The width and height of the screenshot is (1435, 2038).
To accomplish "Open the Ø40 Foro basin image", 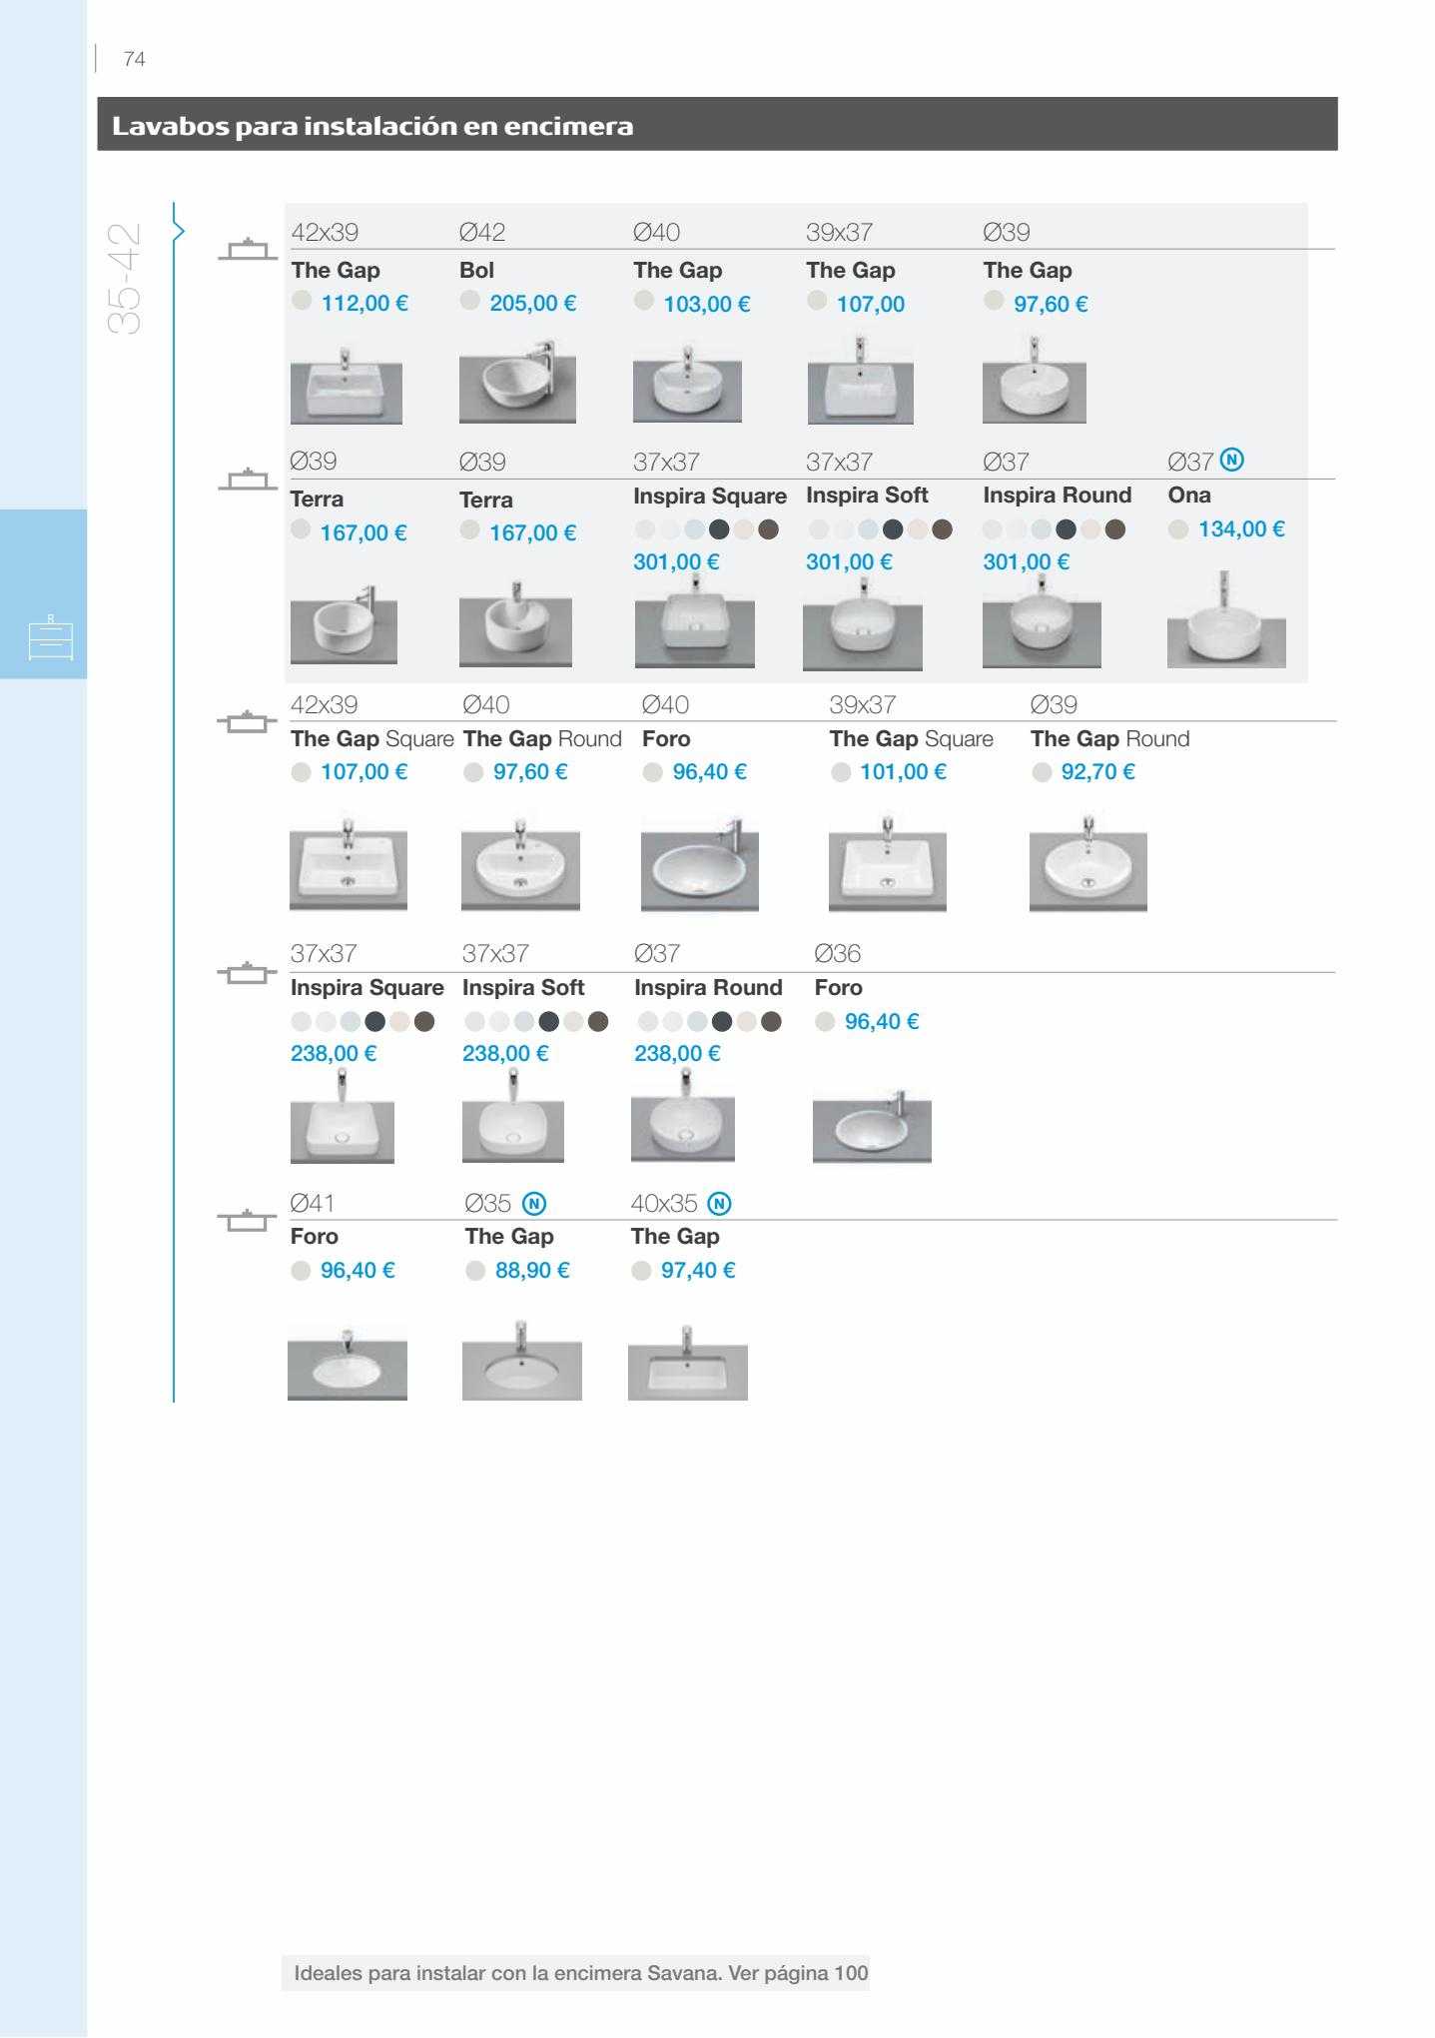I will coord(700,864).
